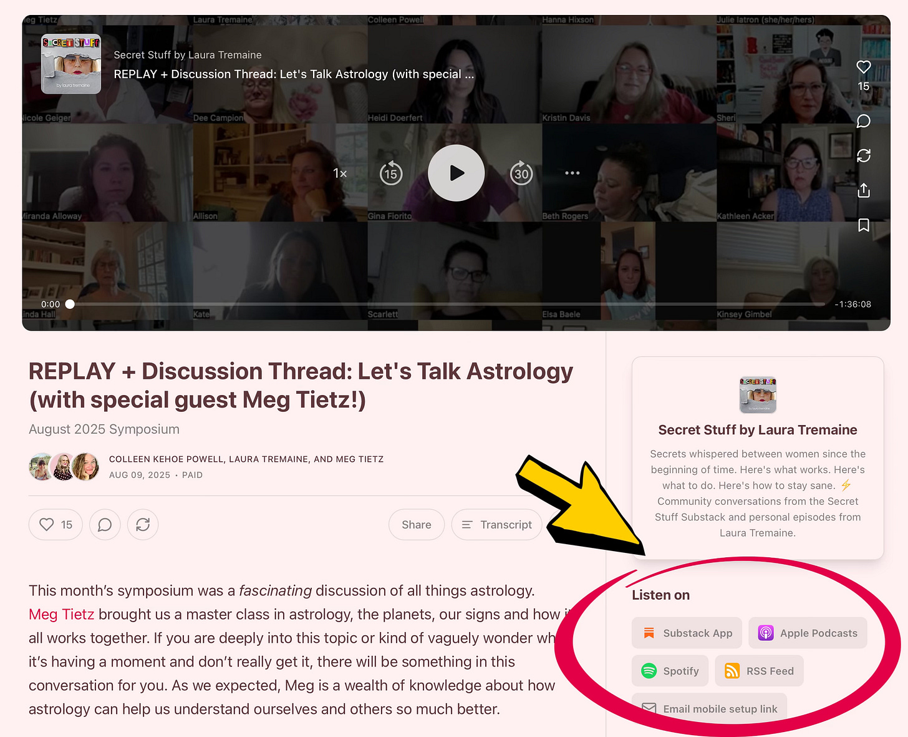Play the astrology replay video

tap(456, 173)
